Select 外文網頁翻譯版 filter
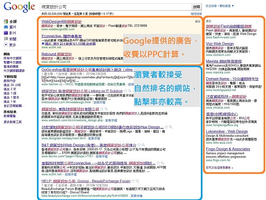266x200 pixels. pos(14,71)
